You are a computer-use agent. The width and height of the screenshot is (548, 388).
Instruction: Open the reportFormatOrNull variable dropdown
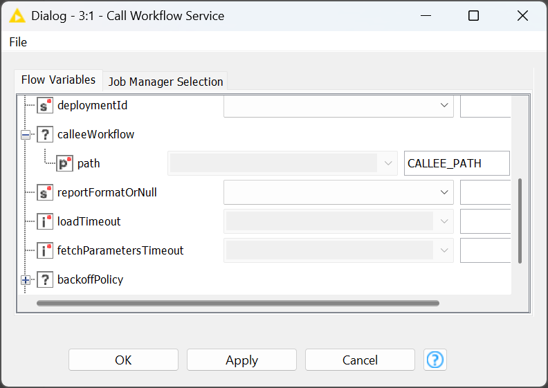coord(338,193)
